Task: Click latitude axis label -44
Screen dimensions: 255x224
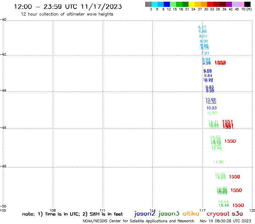Action: pyautogui.click(x=3, y=90)
